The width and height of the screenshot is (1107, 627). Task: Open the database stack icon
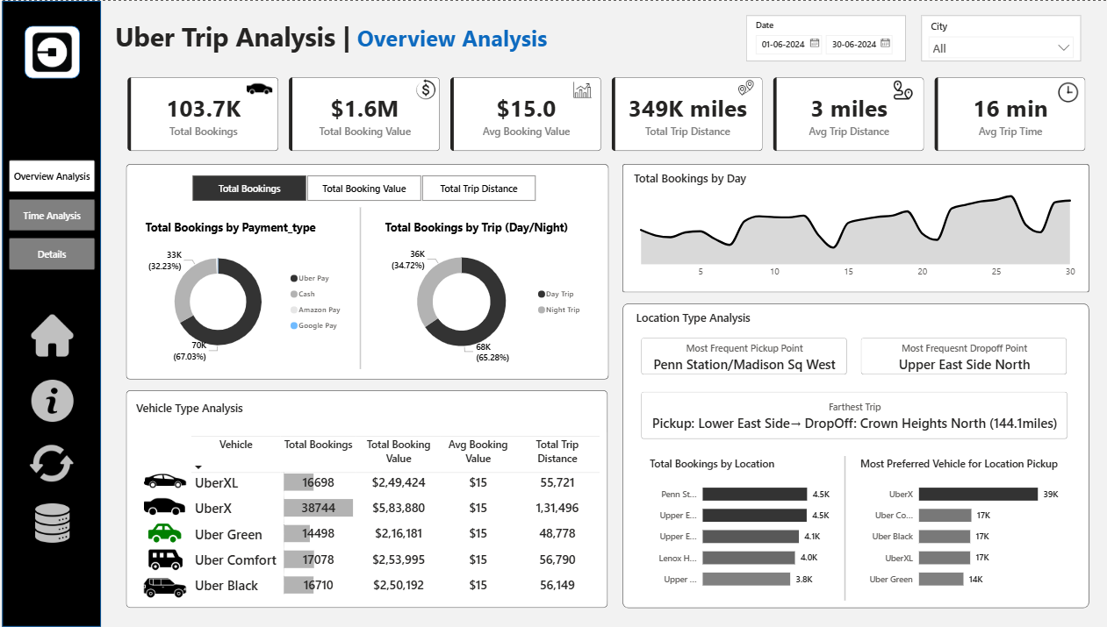pyautogui.click(x=52, y=524)
